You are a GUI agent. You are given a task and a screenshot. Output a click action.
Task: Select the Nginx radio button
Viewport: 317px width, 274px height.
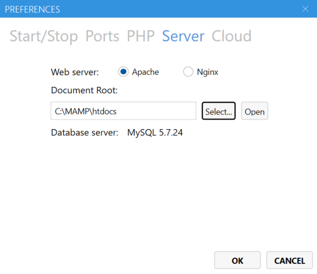click(188, 72)
